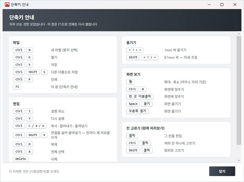This screenshot has width=244, height=182.
Task: Click the 복제 description
Action: [54, 144]
